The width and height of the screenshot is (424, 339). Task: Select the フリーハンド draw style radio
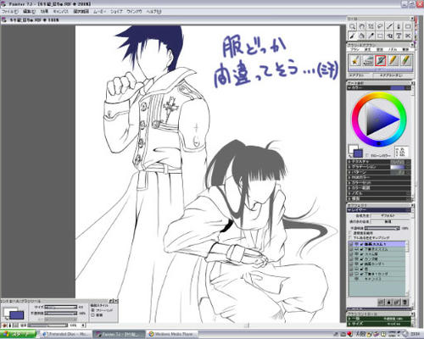[x=92, y=310]
